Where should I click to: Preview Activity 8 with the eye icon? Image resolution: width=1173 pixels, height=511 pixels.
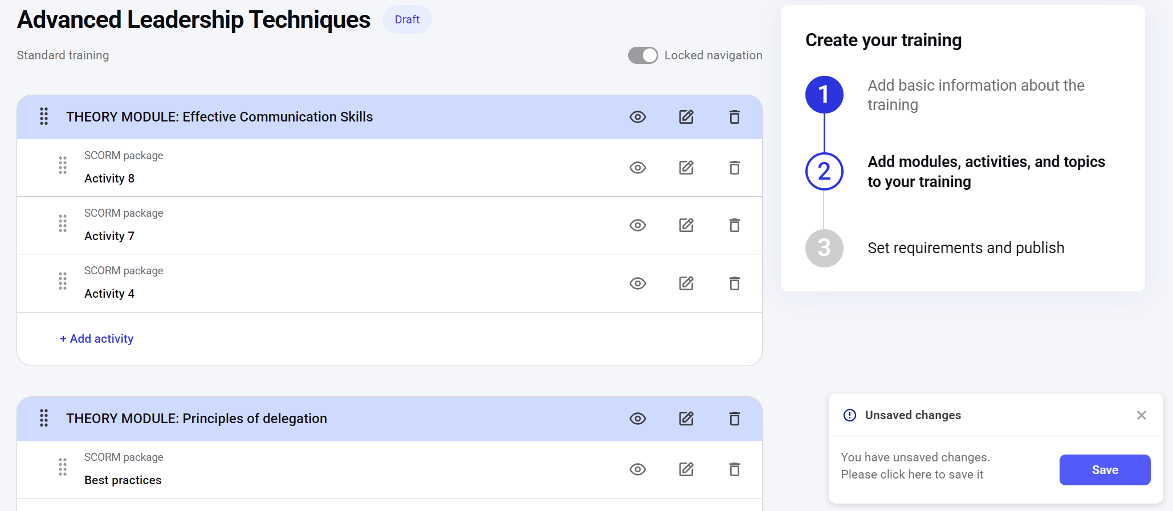(638, 168)
